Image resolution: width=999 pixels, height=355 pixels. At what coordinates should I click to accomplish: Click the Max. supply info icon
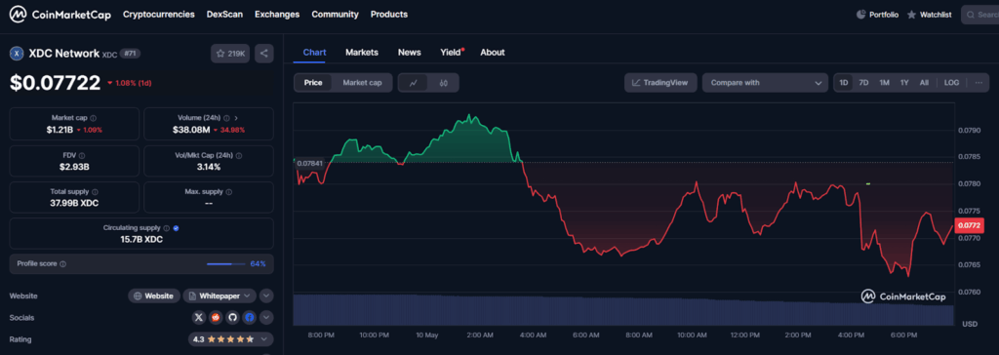click(x=228, y=191)
